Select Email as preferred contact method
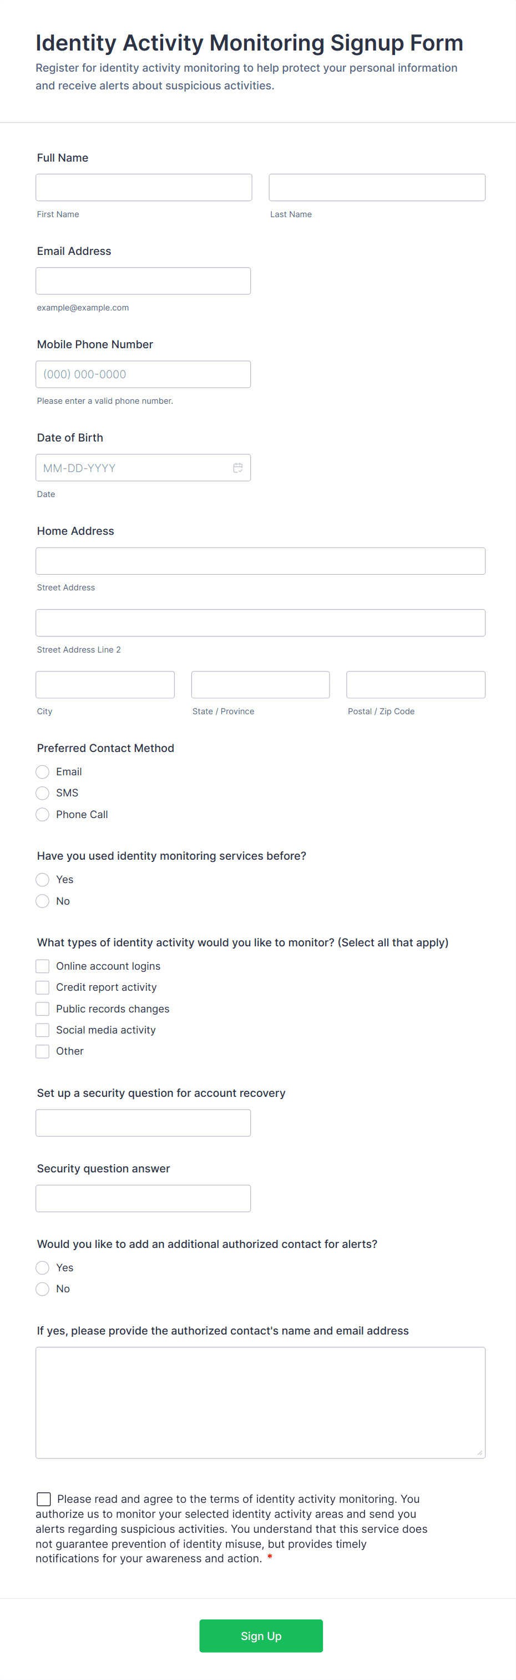The height and width of the screenshot is (1680, 516). pos(42,772)
